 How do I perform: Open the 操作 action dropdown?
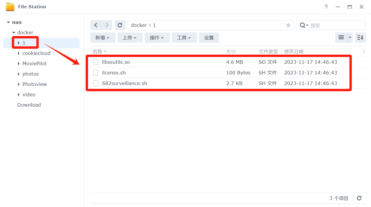coord(157,38)
